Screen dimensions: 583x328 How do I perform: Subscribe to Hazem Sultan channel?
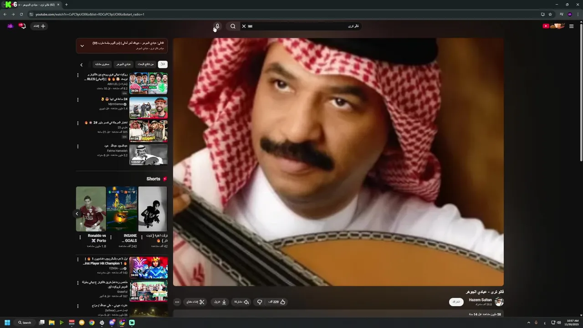[x=456, y=302]
